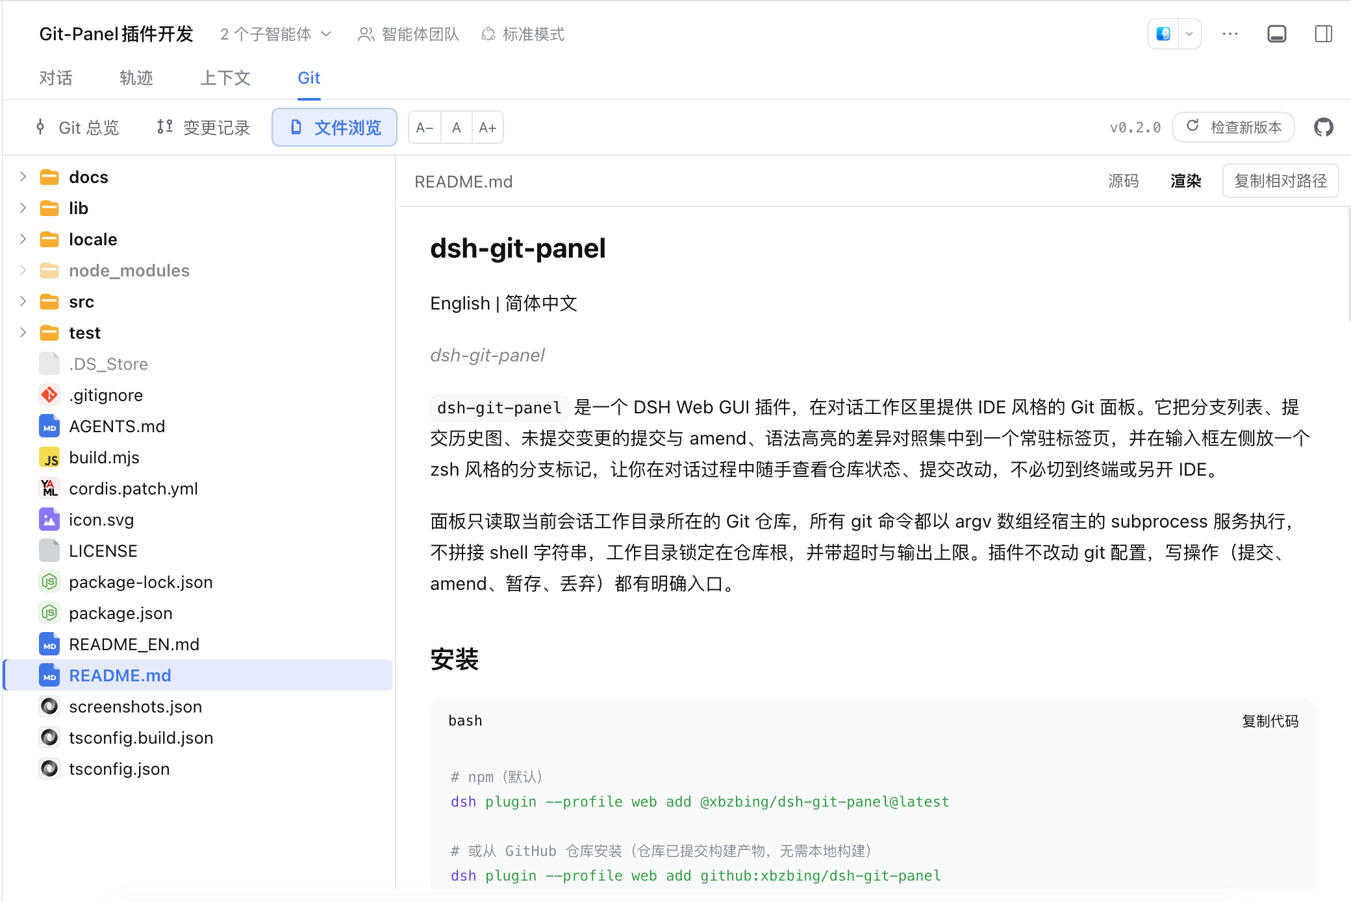Open the README_EN.md file name
This screenshot has width=1351, height=902.
click(134, 644)
